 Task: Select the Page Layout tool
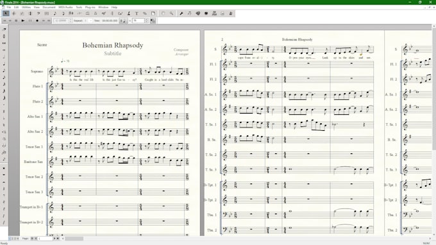point(153,13)
